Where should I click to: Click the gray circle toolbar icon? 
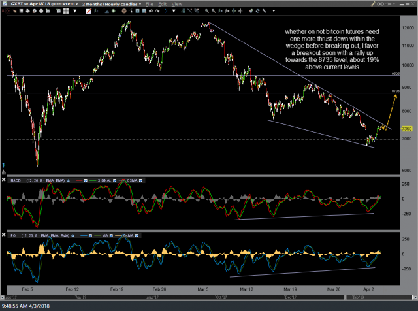pos(41,11)
